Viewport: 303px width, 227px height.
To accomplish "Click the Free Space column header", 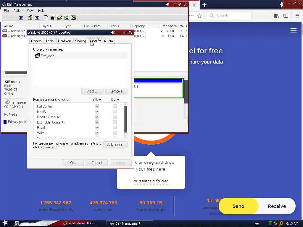I will pos(168,26).
